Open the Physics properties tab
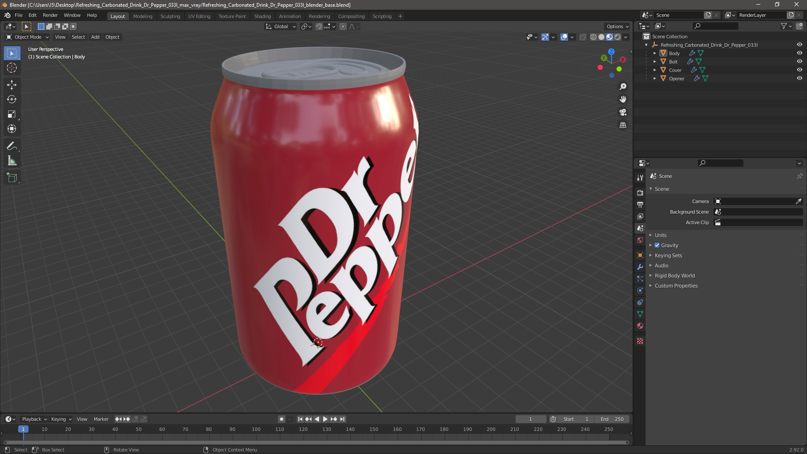 (x=640, y=290)
